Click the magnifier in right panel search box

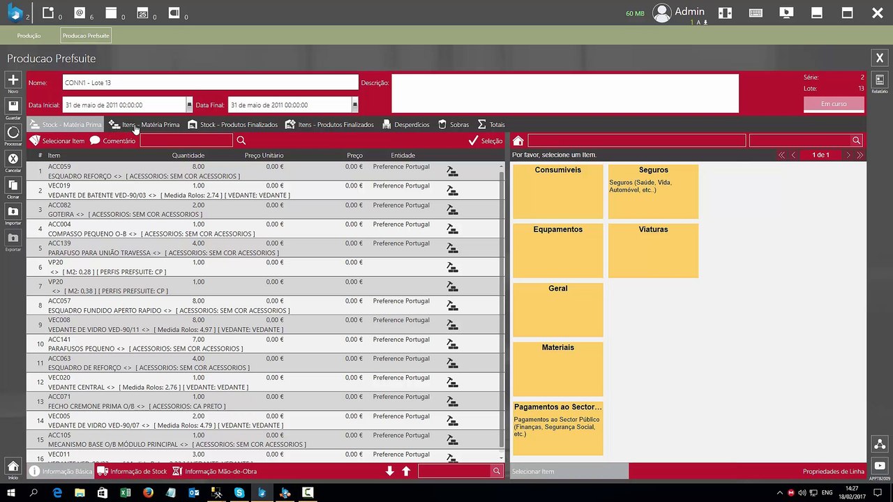(x=857, y=141)
